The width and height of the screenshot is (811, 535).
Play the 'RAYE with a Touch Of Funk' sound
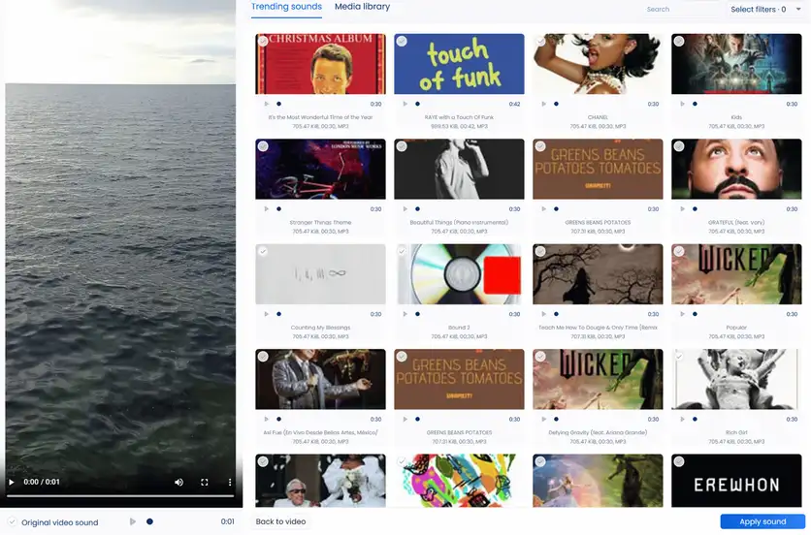click(405, 104)
